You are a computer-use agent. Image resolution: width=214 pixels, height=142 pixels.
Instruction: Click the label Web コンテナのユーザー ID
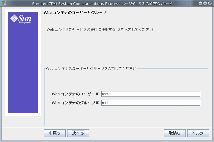click(x=75, y=94)
